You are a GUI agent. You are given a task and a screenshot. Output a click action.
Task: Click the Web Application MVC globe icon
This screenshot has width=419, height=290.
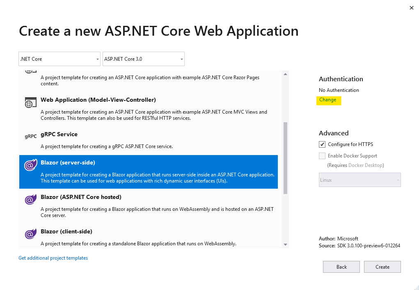29,103
